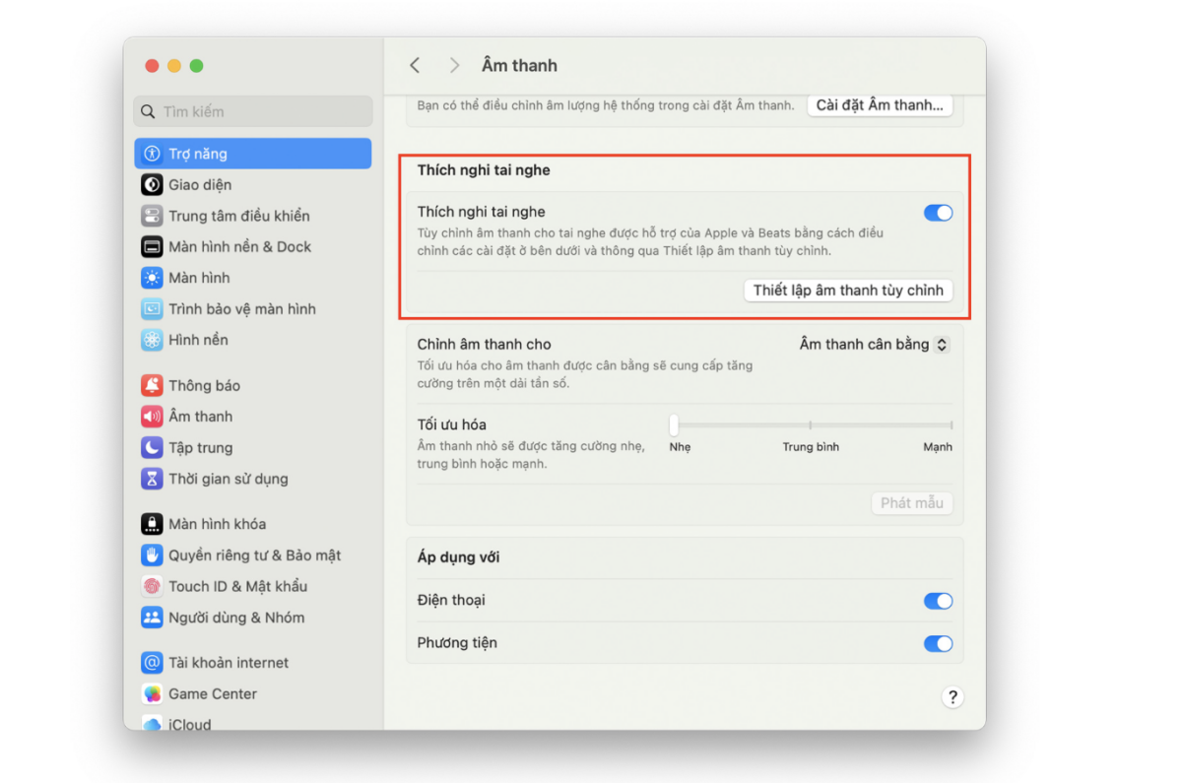This screenshot has width=1182, height=783.
Task: Turn off the Phương tiện switch
Action: [x=938, y=643]
